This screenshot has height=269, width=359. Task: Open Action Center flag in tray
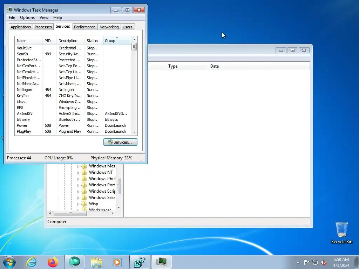tap(306, 262)
